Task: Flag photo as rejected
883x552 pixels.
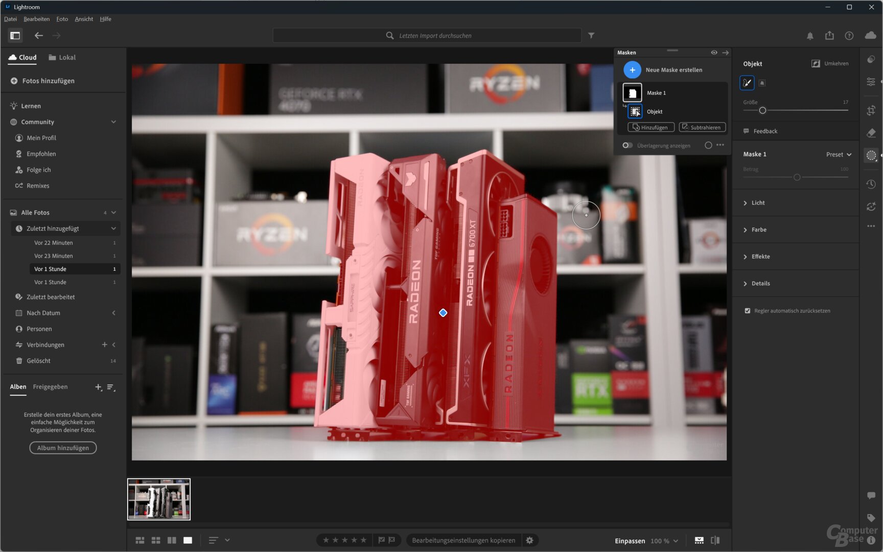Action: [x=392, y=540]
